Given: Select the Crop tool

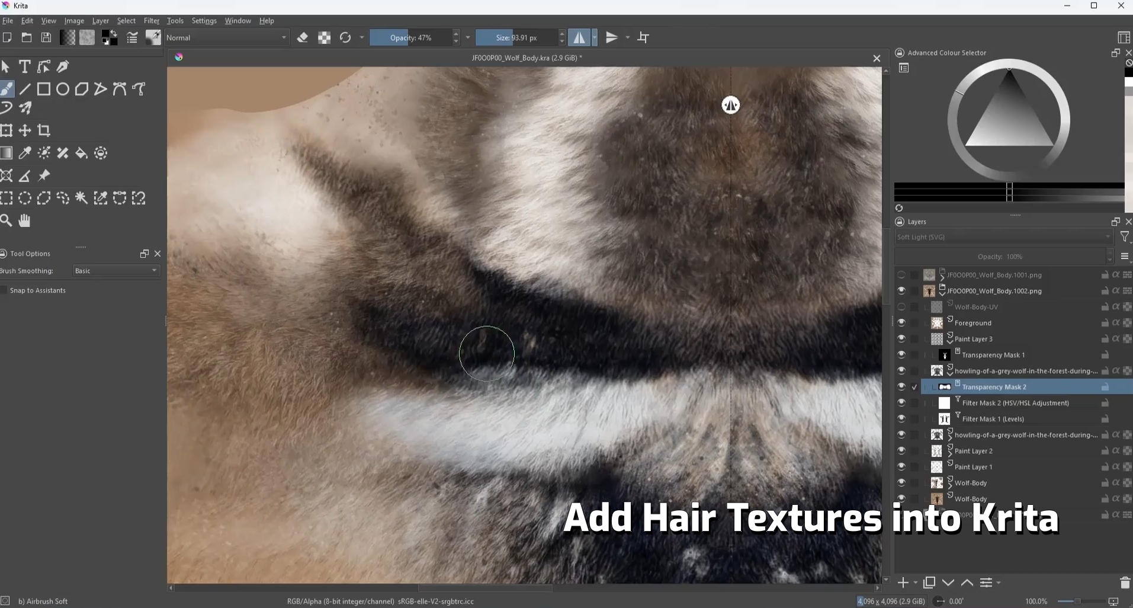Looking at the screenshot, I should coord(44,130).
